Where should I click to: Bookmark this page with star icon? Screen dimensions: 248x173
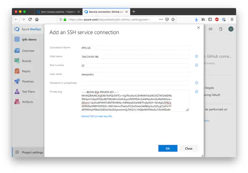coord(173,19)
